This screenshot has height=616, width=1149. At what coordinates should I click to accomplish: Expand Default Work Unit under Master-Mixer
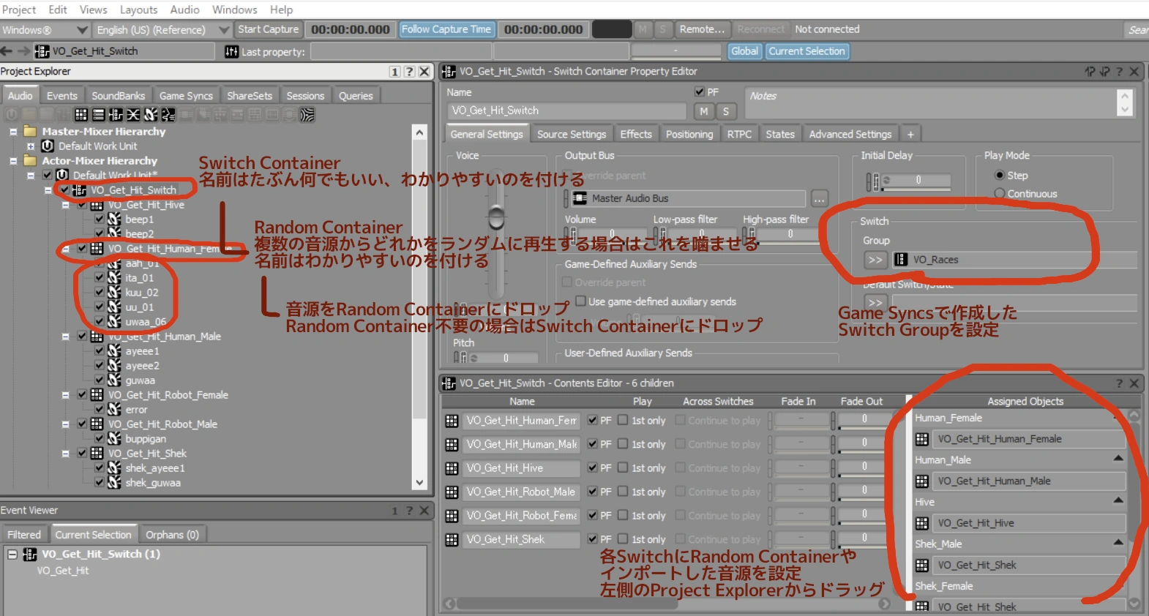point(31,146)
